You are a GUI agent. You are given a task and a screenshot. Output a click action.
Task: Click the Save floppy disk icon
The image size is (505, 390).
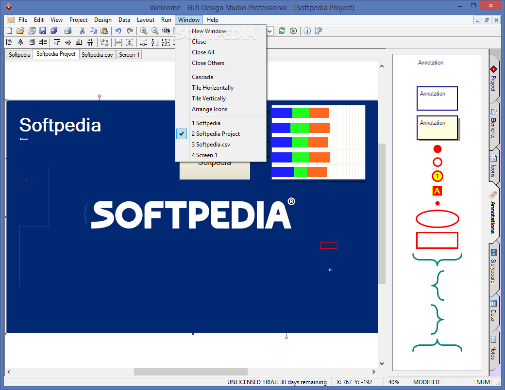(43, 31)
